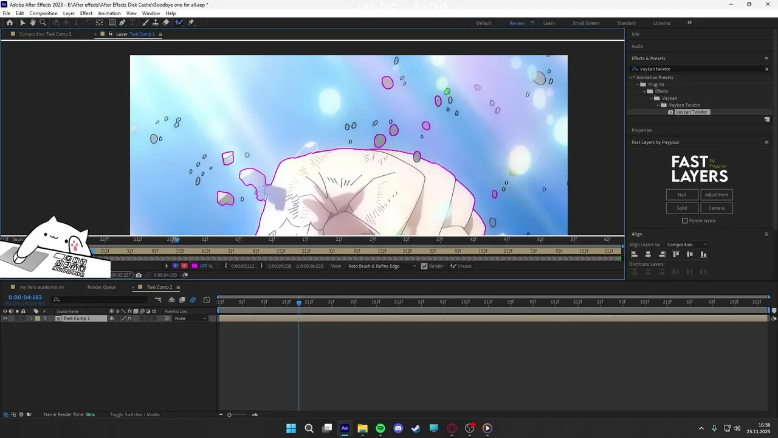778x438 pixels.
Task: Toggle red alpha overlay view button
Action: pyautogui.click(x=185, y=266)
